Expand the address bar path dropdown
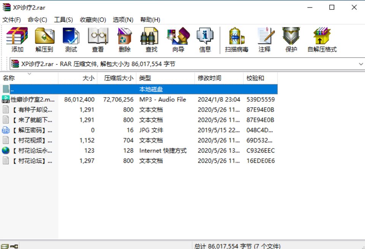The image size is (365, 249). point(360,64)
